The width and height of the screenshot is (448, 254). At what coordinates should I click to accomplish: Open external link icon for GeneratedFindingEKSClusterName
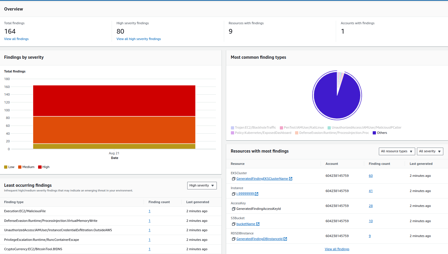tap(291, 179)
